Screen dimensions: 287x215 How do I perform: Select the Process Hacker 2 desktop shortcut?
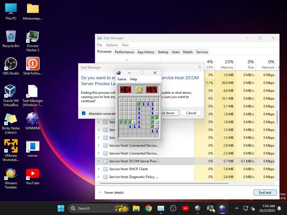click(x=33, y=41)
